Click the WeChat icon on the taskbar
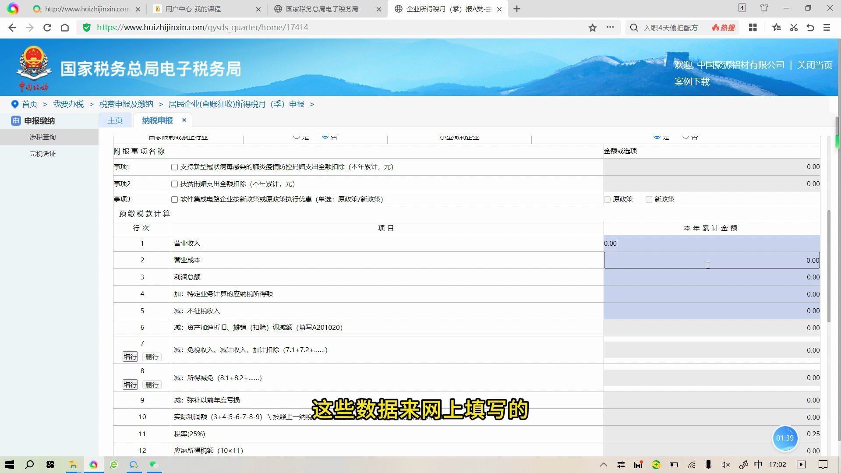The image size is (841, 473). [154, 465]
